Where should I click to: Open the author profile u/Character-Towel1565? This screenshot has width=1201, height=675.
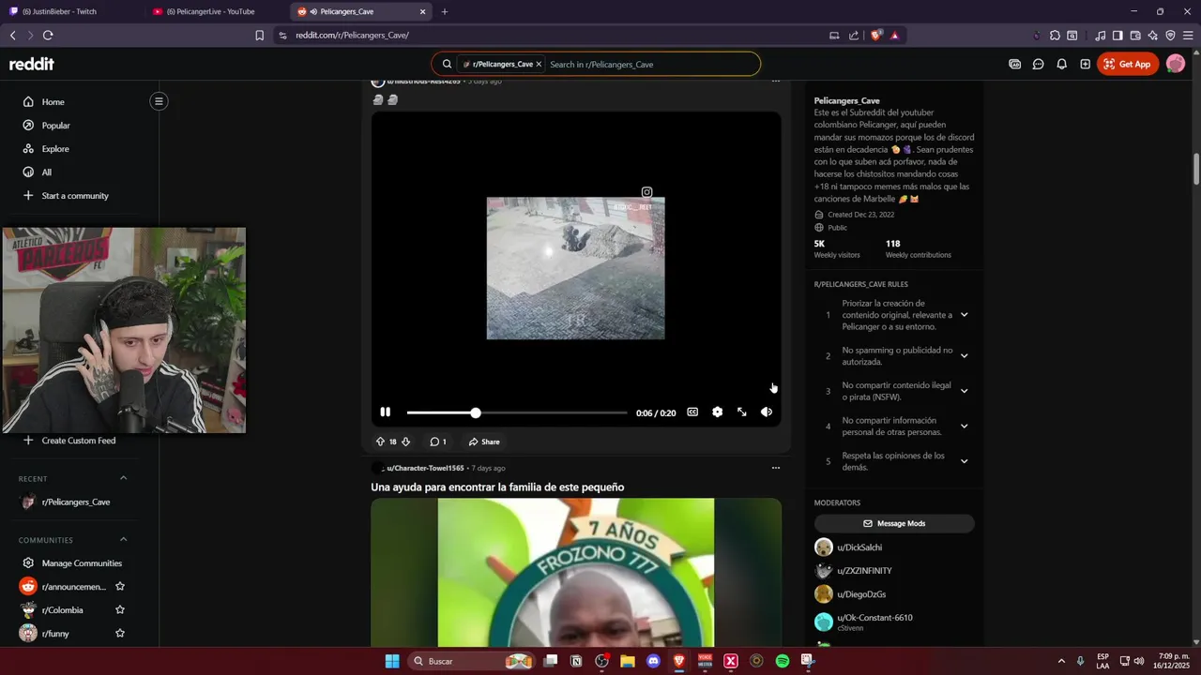[425, 468]
